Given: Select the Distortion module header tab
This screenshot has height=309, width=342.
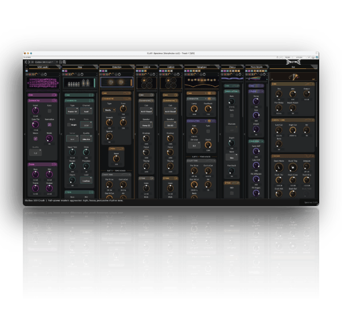Looking at the screenshot, I should pos(117,67).
